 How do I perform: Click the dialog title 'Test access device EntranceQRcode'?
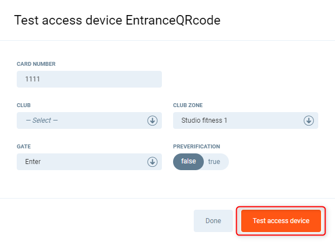pos(117,21)
